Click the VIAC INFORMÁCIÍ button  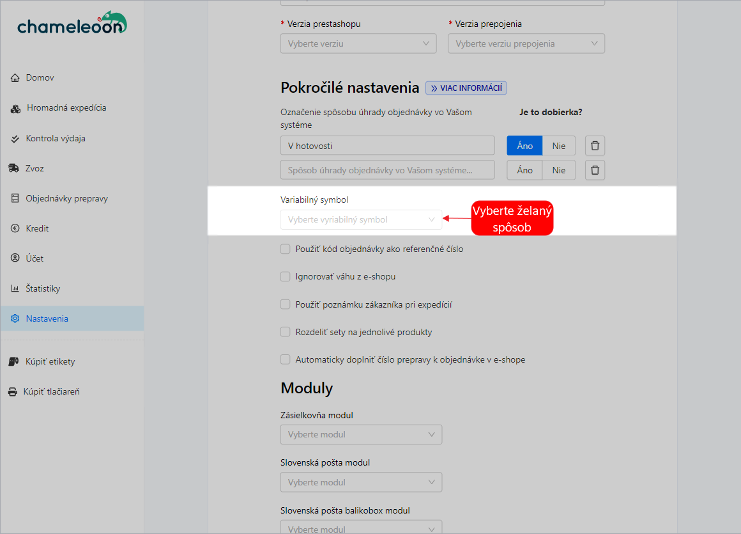click(466, 88)
